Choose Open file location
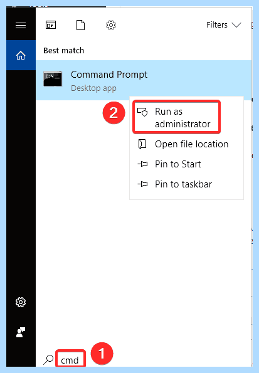 [186, 144]
